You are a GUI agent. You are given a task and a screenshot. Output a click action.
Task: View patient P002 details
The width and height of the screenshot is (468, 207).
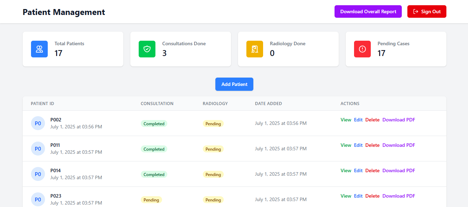346,120
